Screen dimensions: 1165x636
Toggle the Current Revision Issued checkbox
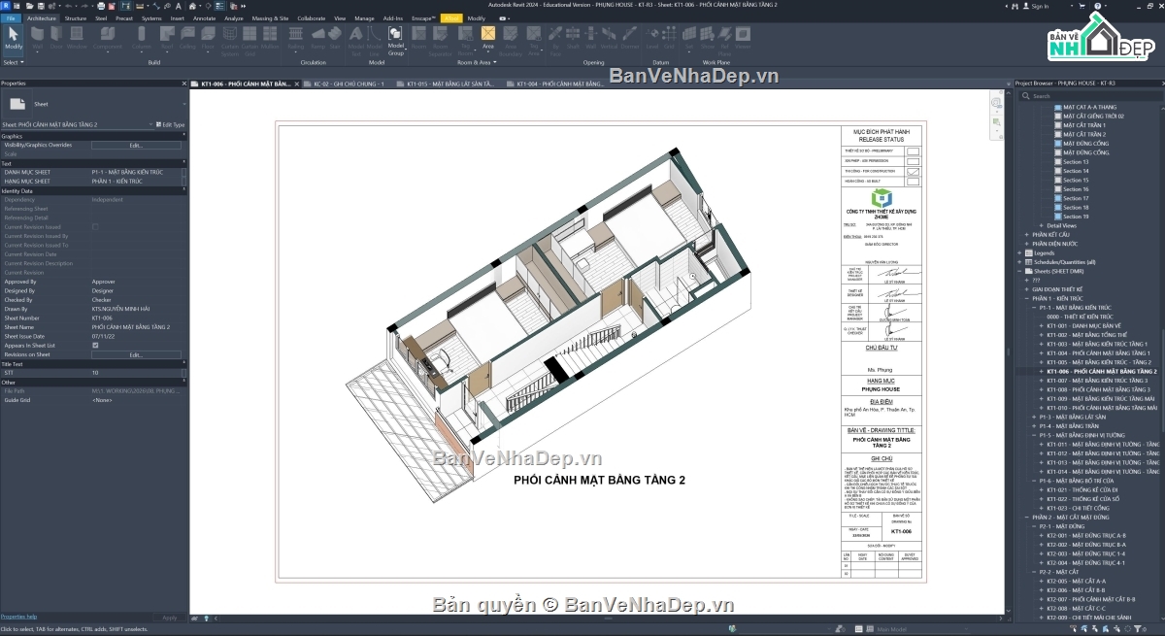[95, 226]
